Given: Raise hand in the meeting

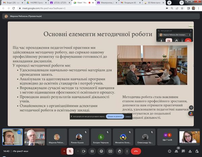Looking at the screenshot, I should click(x=120, y=151).
